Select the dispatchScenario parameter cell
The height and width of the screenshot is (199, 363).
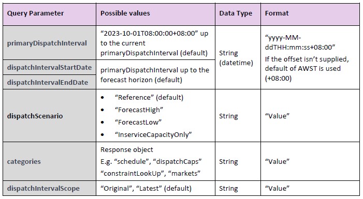49,116
